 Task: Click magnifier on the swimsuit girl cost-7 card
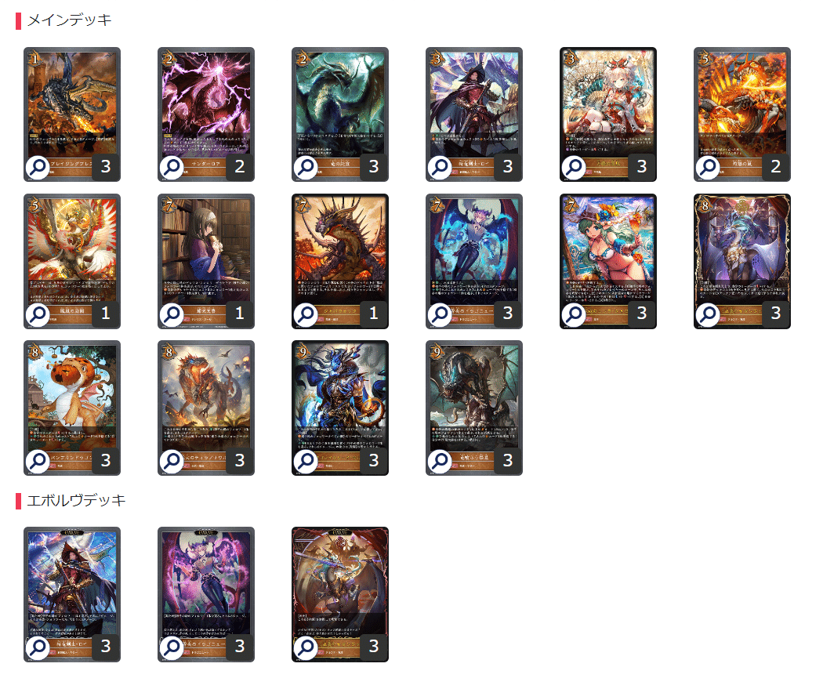[575, 314]
